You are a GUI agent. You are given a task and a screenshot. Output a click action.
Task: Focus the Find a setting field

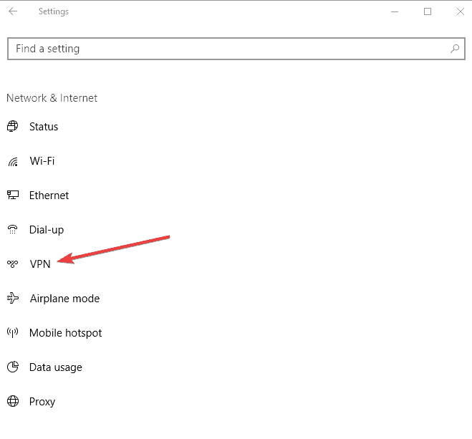(x=236, y=49)
